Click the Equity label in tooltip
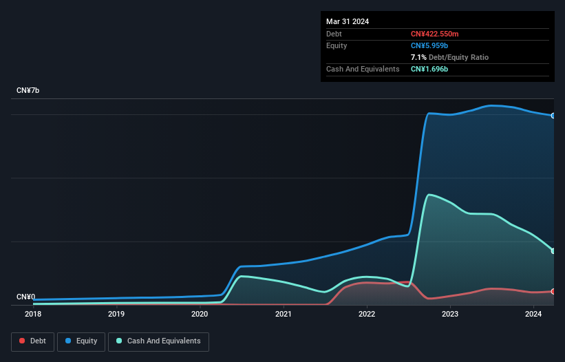 337,45
